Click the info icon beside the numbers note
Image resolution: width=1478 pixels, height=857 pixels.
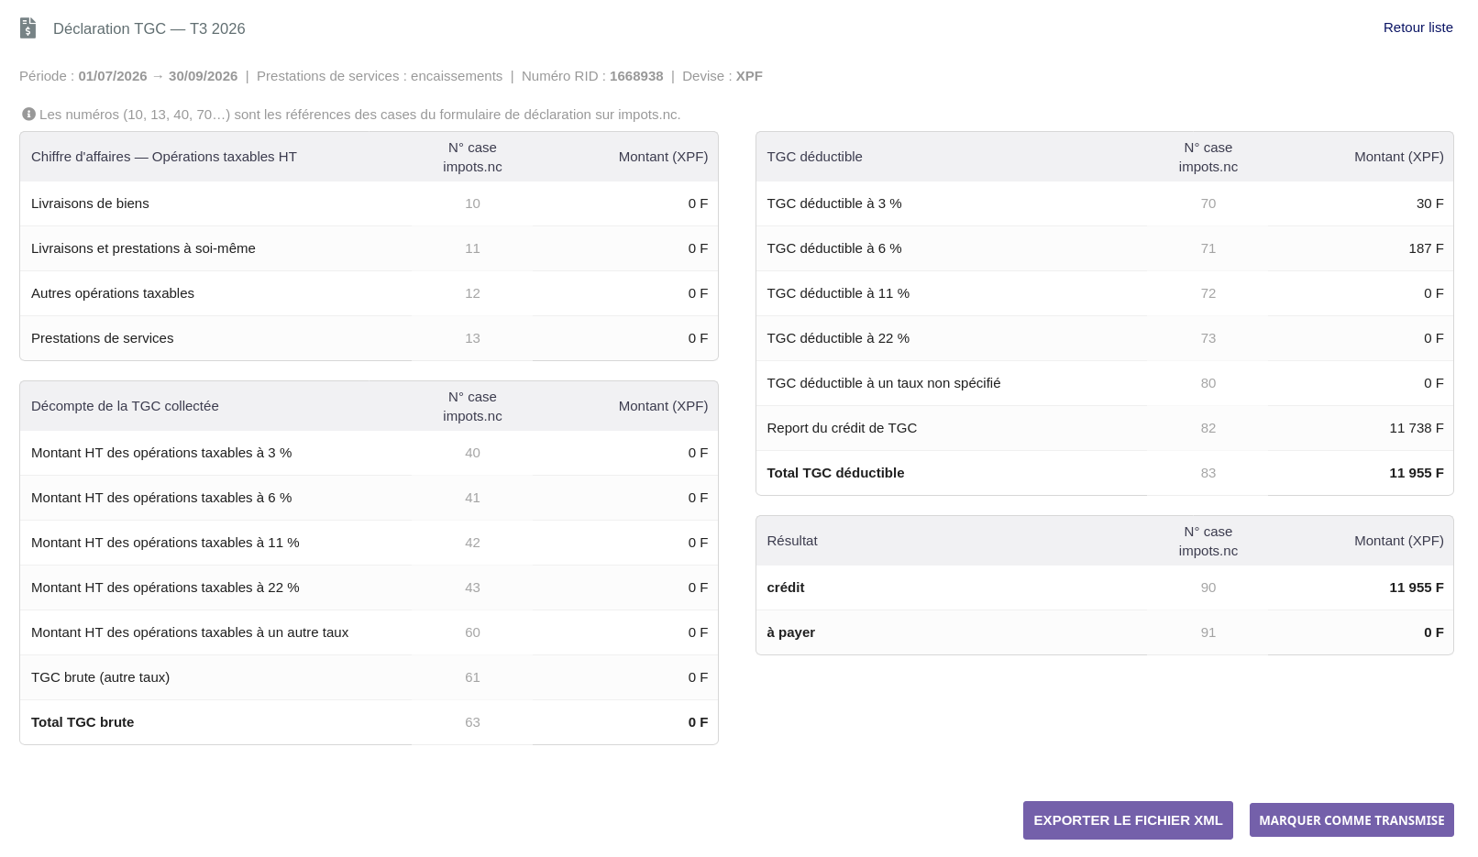(x=28, y=115)
